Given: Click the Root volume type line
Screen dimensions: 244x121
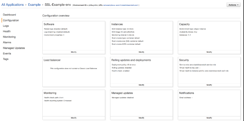Looking at the screenshot, I should click(x=126, y=38).
